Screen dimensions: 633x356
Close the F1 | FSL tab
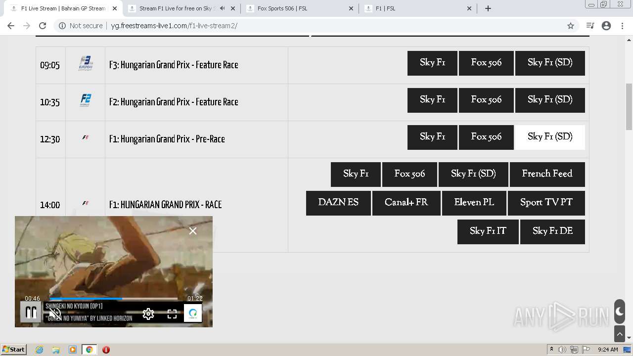(469, 8)
